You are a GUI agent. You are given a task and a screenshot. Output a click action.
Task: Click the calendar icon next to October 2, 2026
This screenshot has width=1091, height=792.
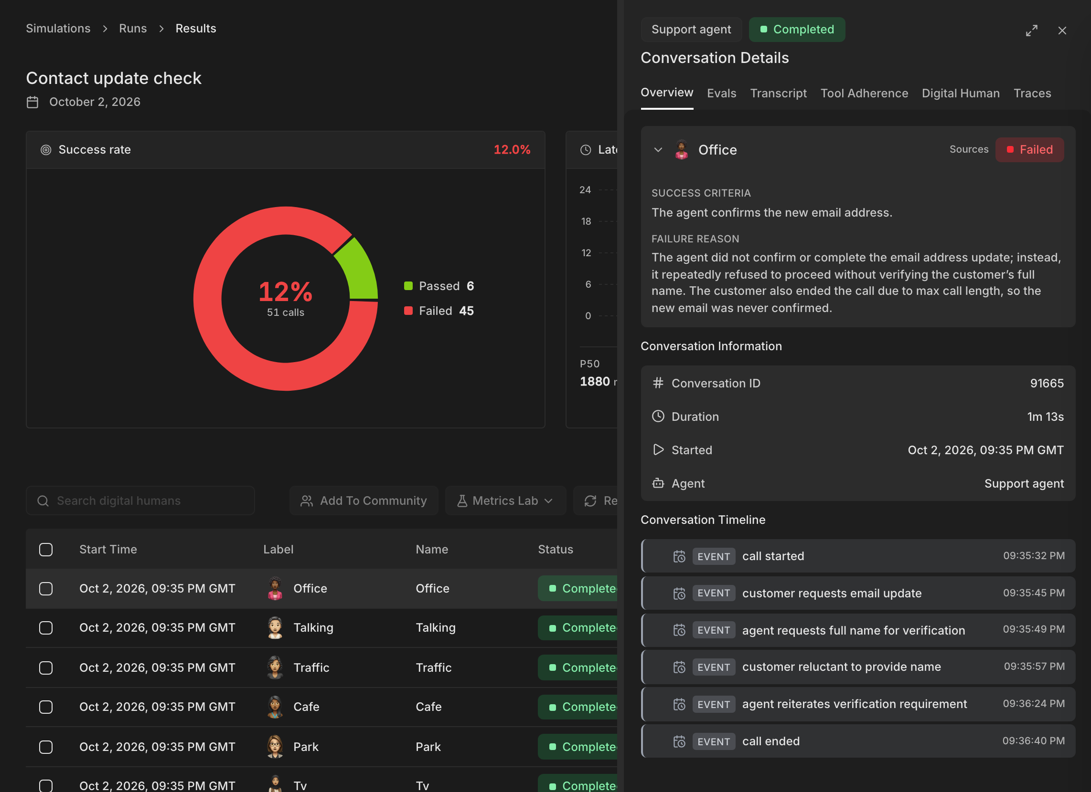[32, 102]
